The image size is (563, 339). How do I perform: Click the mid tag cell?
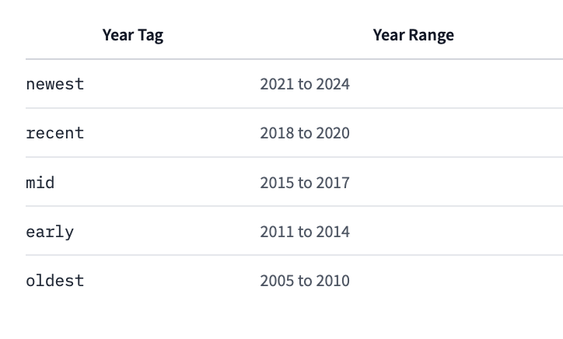click(x=40, y=183)
